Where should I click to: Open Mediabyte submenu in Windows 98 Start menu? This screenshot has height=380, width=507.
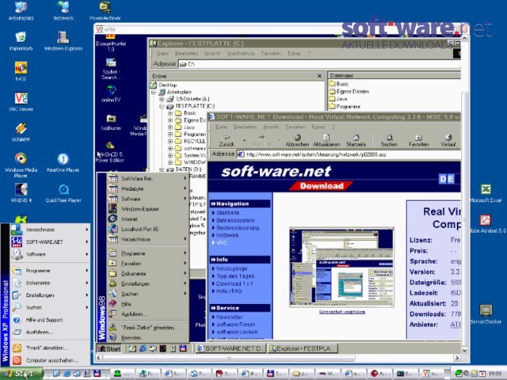coord(147,188)
